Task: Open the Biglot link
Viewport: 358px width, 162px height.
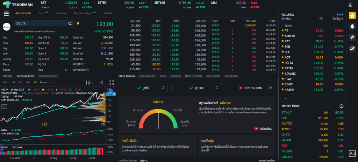Action: click(6, 70)
